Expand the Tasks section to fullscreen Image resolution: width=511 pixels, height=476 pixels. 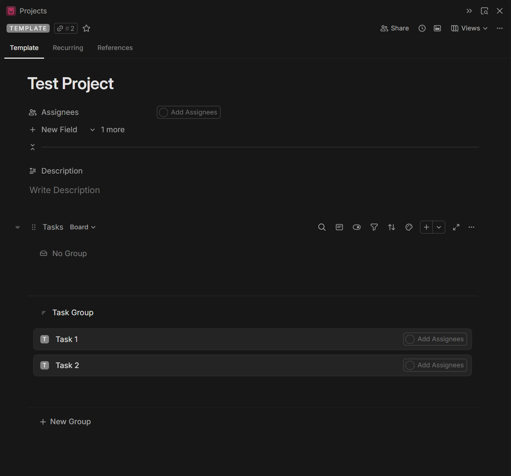(x=456, y=227)
